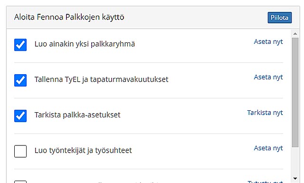This screenshot has height=183, width=304.
Task: Open Aseta nyt for the palkkaryhmä step
Action: [268, 42]
